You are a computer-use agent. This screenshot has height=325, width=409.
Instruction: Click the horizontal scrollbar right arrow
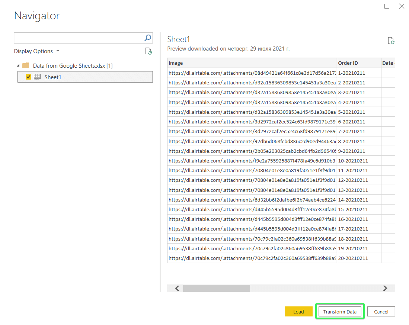385,288
